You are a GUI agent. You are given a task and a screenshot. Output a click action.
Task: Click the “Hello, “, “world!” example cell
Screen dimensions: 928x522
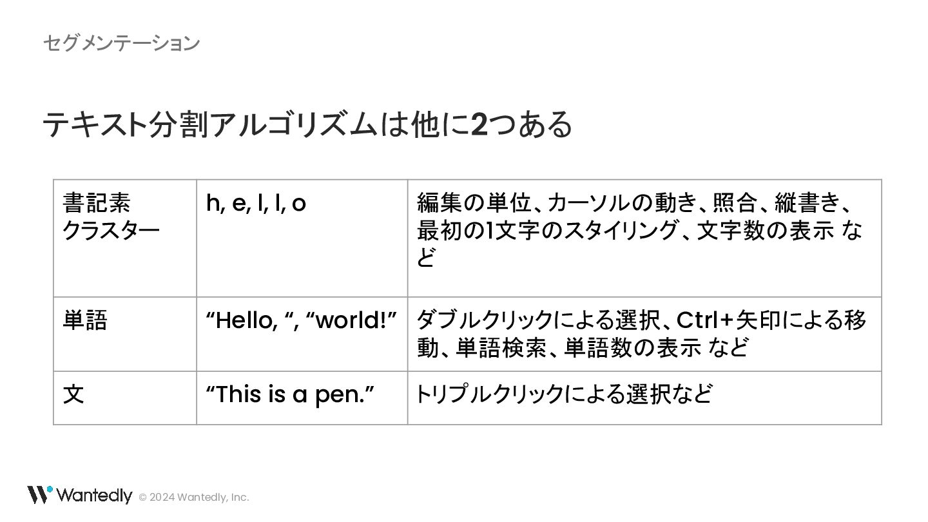click(302, 334)
